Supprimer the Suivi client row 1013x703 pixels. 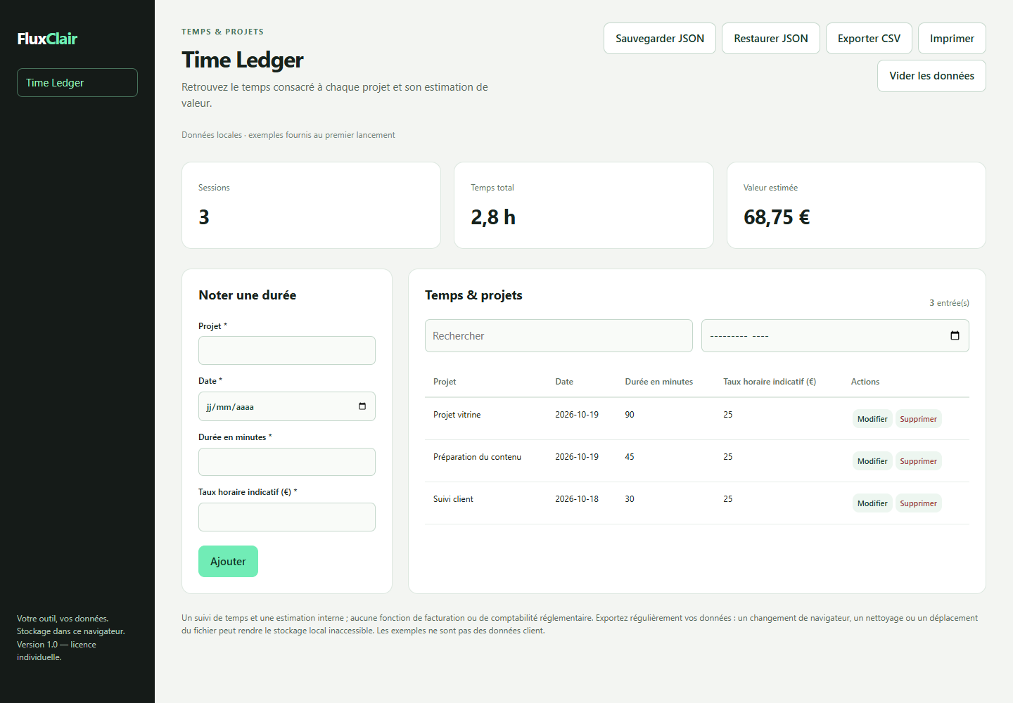[918, 503]
